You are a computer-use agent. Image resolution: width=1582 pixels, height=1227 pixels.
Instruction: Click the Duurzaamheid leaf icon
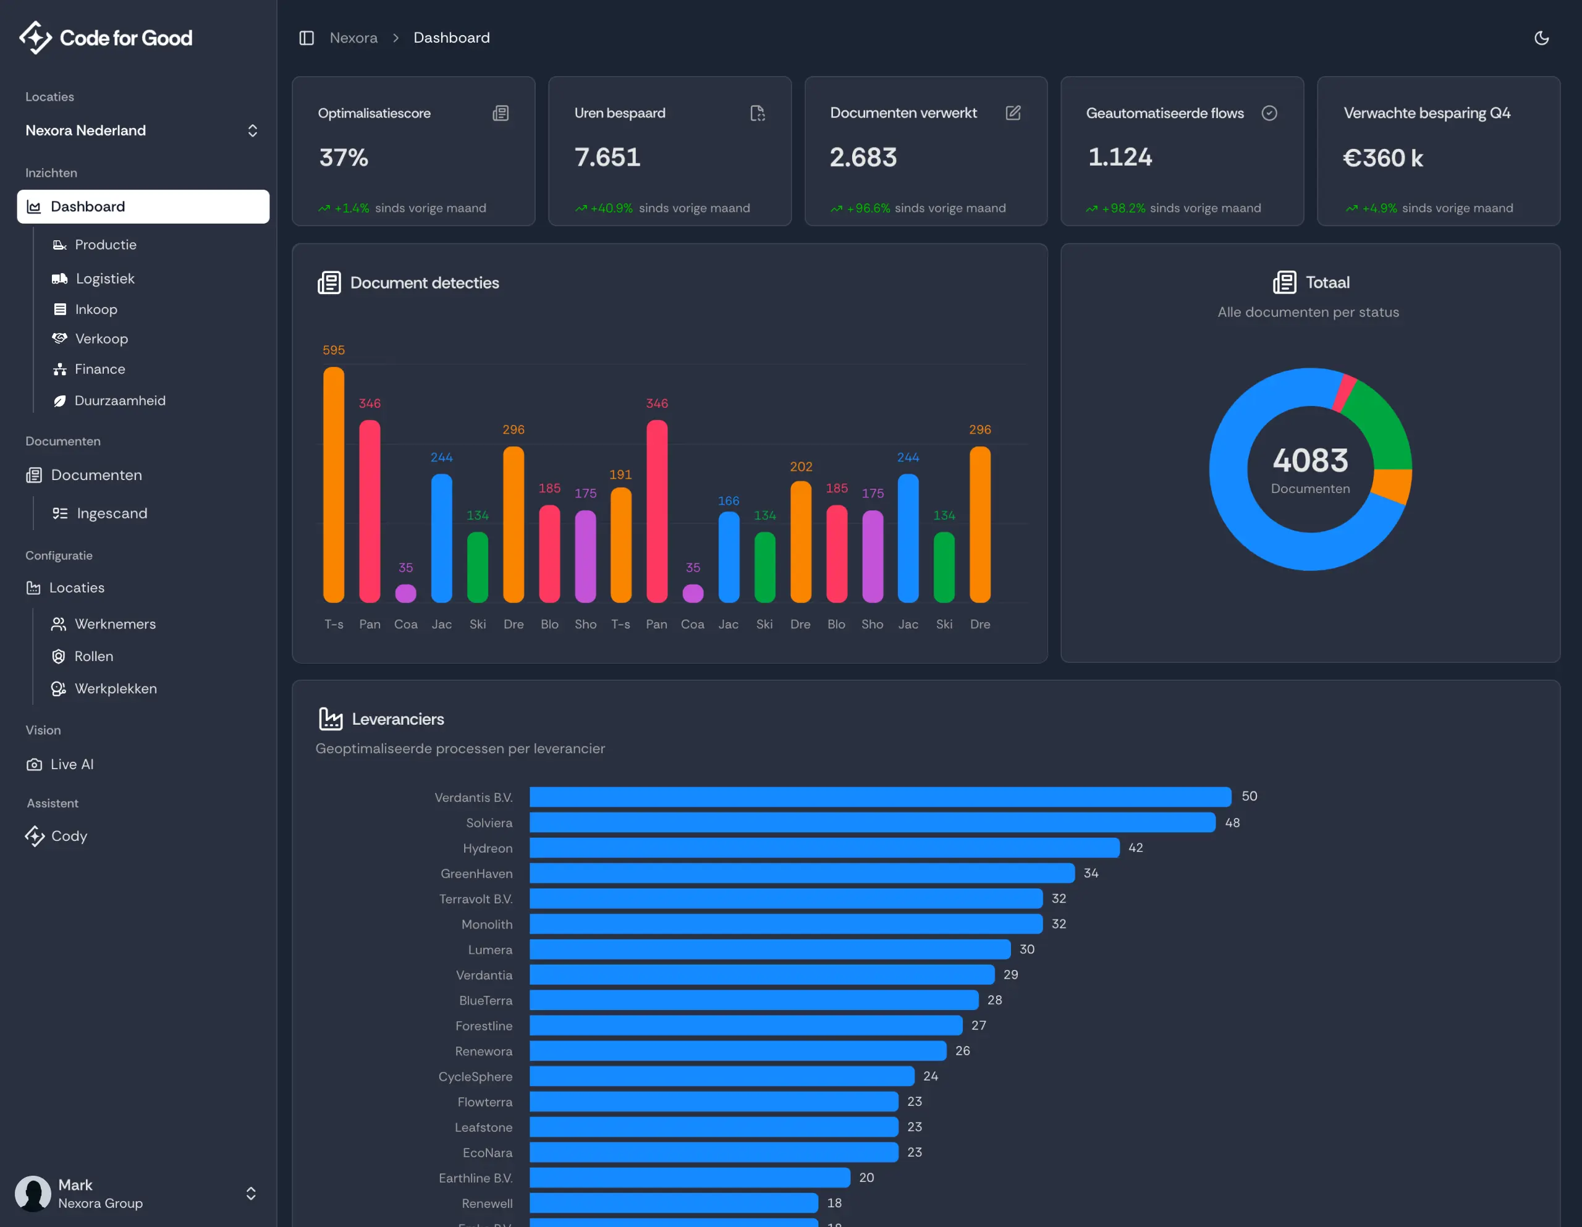tap(60, 400)
